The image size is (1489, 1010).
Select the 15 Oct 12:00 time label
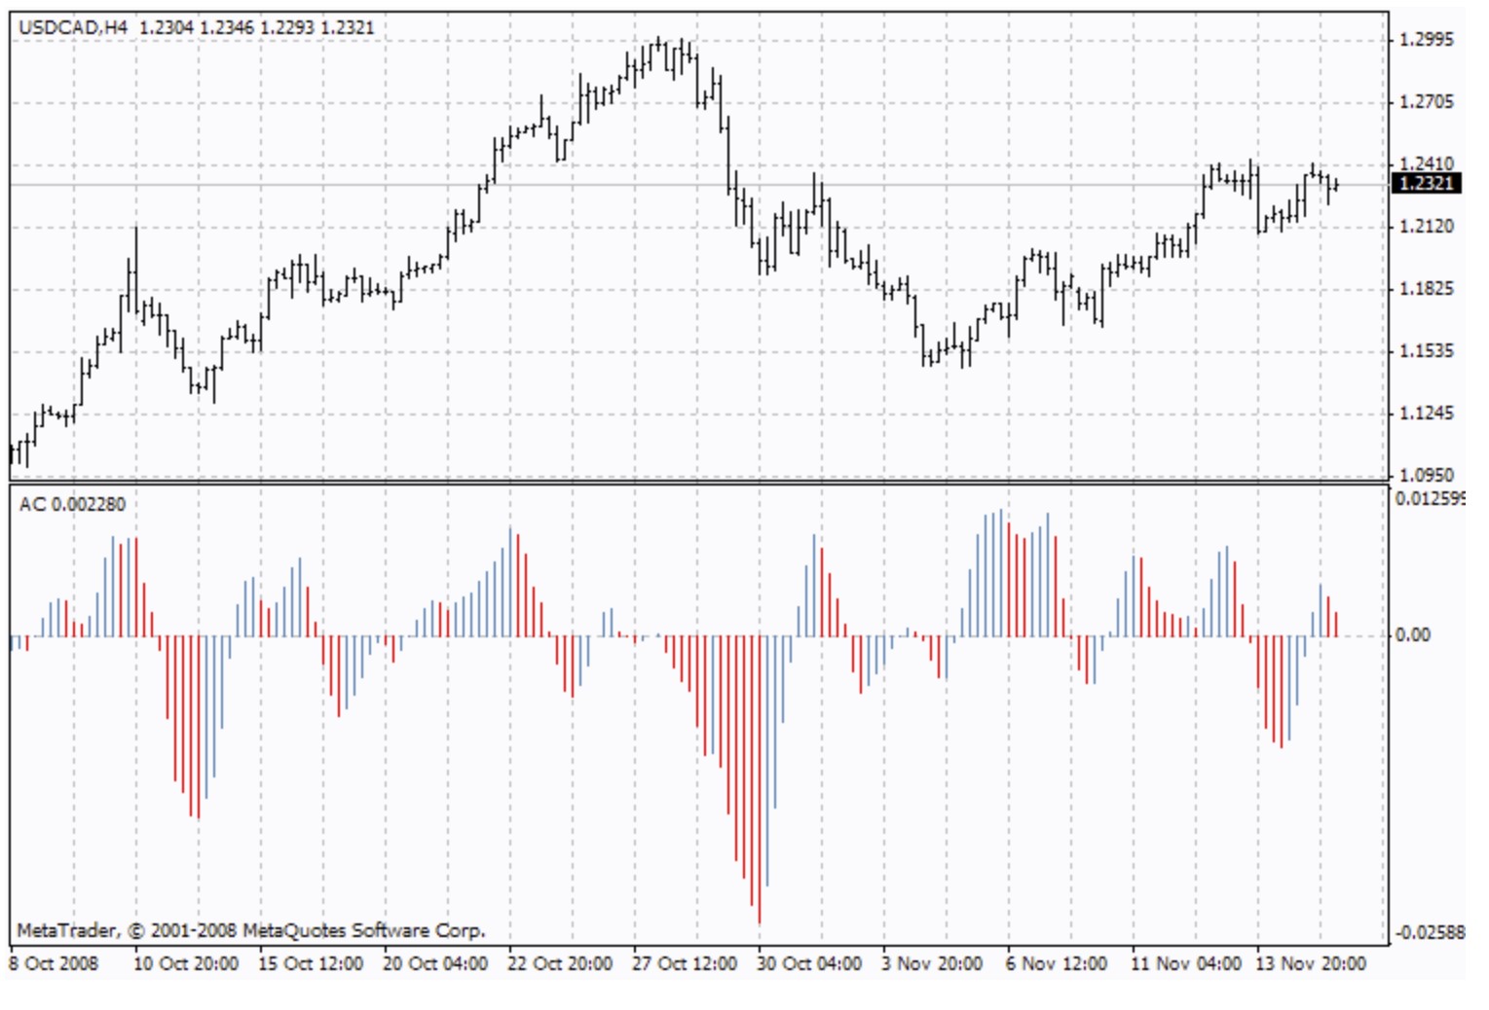(x=311, y=964)
